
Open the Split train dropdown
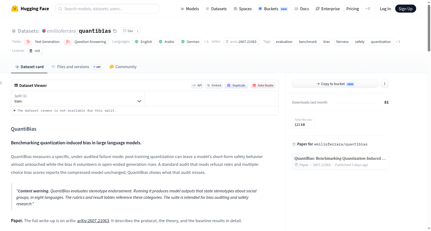(78, 98)
